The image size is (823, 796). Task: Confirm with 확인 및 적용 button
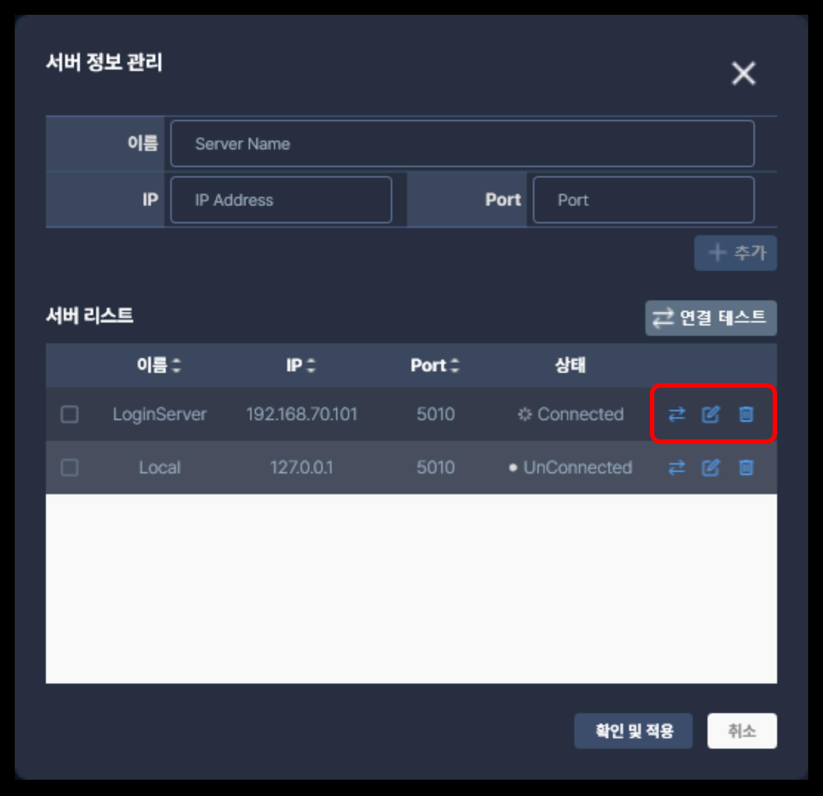click(633, 731)
